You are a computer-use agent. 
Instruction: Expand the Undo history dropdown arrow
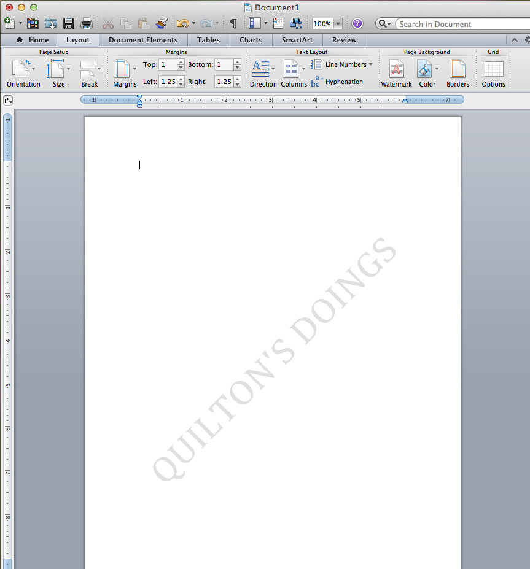[194, 23]
